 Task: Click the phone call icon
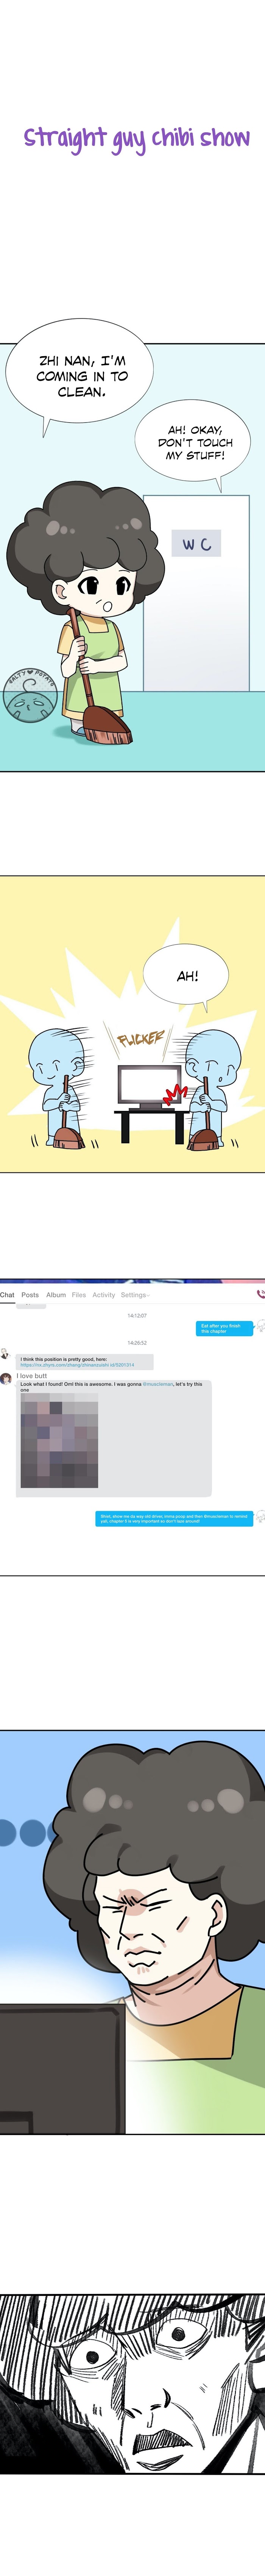click(x=261, y=1294)
